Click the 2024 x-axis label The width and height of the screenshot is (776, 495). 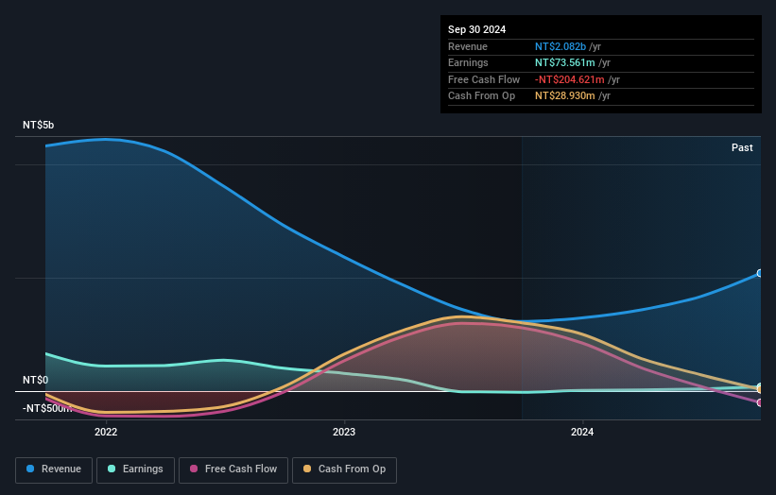pos(582,432)
